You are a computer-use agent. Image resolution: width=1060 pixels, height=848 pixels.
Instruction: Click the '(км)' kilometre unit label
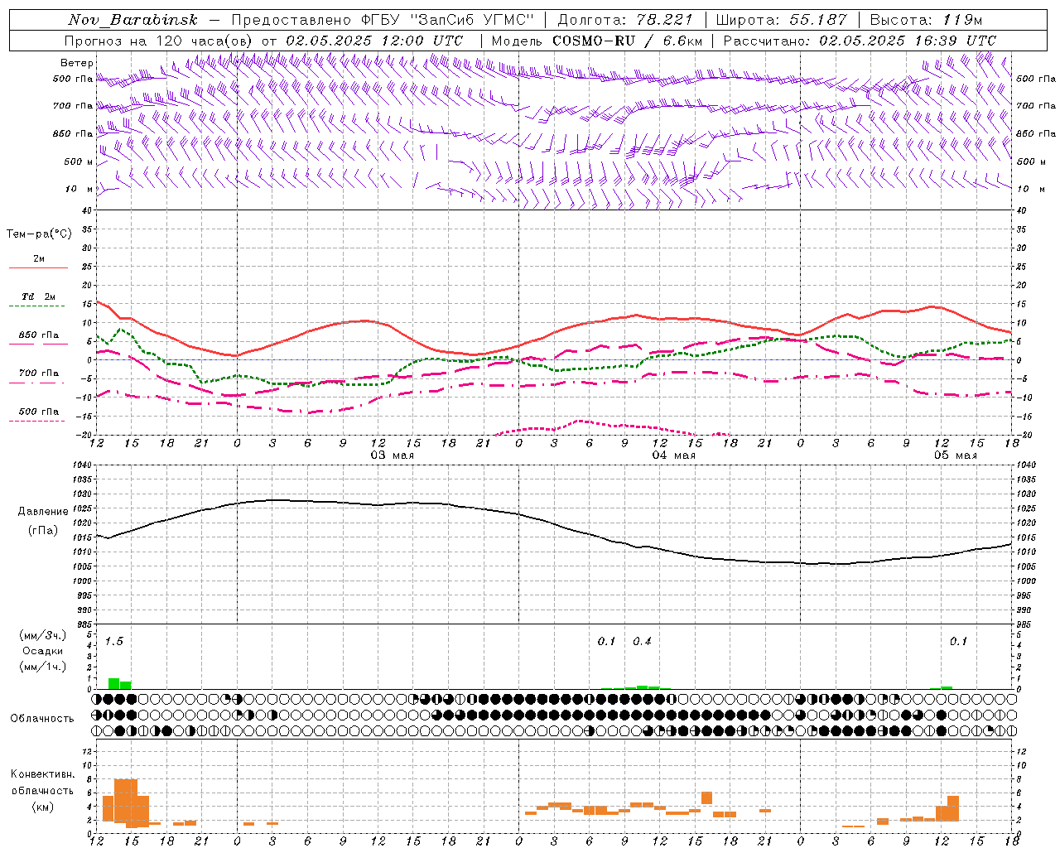[x=44, y=807]
